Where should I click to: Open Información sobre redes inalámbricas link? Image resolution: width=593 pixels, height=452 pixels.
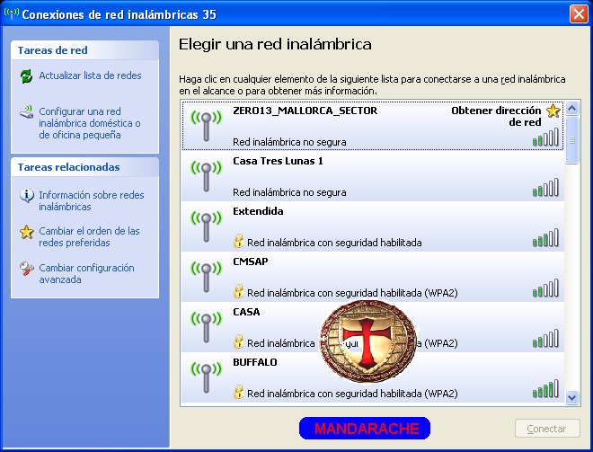91,200
